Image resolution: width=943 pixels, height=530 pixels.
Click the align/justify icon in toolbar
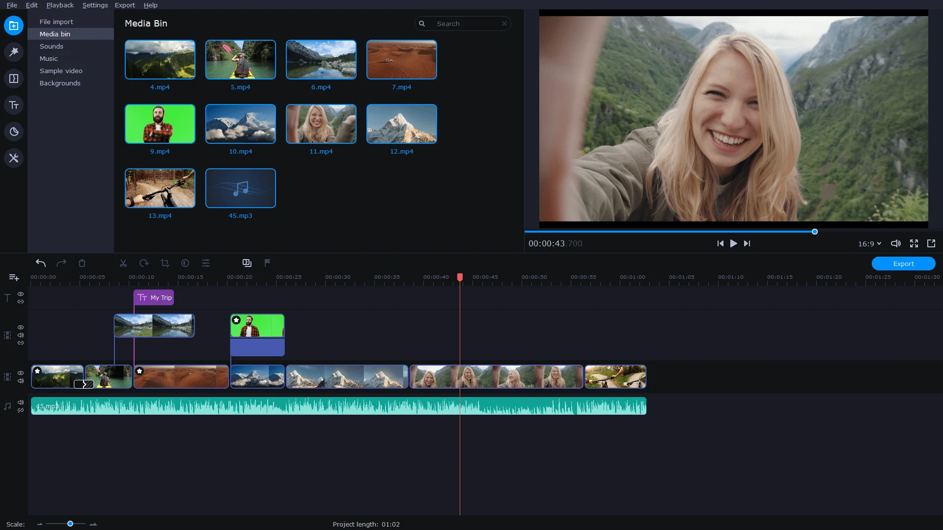[x=206, y=263]
